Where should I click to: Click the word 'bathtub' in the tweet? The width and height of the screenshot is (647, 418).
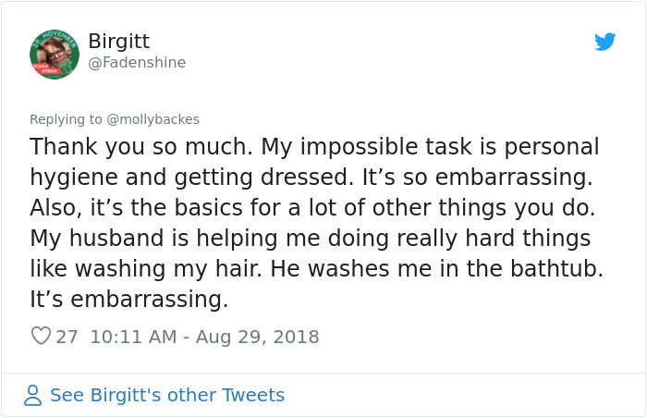coord(554,269)
